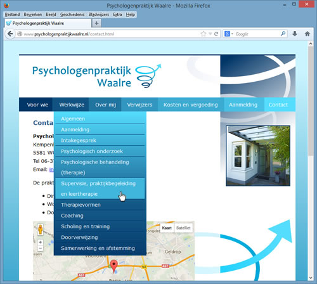
Task: Select Coaching menu entry
Action: [x=100, y=216]
